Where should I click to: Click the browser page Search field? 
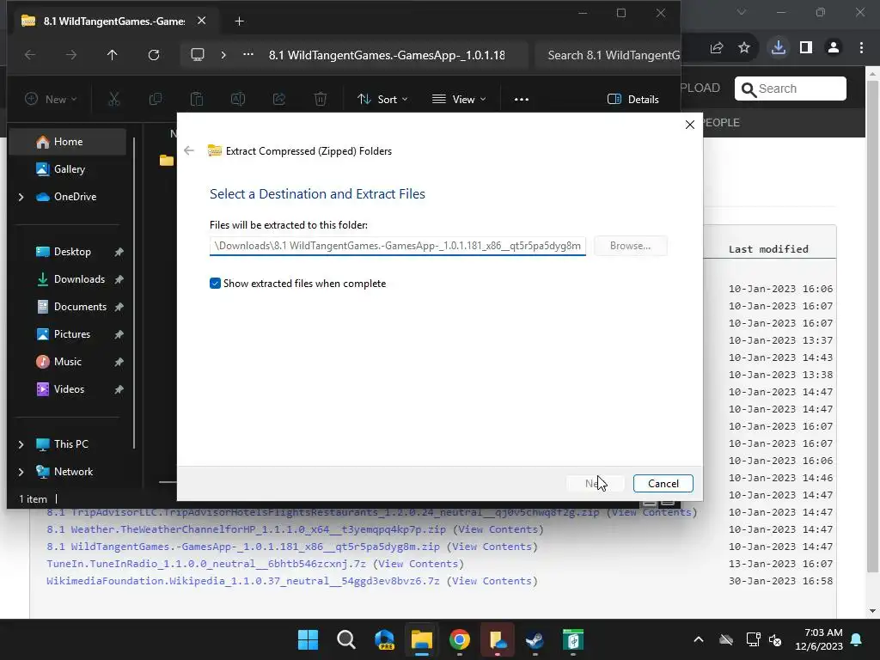(x=791, y=89)
